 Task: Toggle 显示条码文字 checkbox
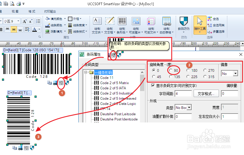(153, 86)
